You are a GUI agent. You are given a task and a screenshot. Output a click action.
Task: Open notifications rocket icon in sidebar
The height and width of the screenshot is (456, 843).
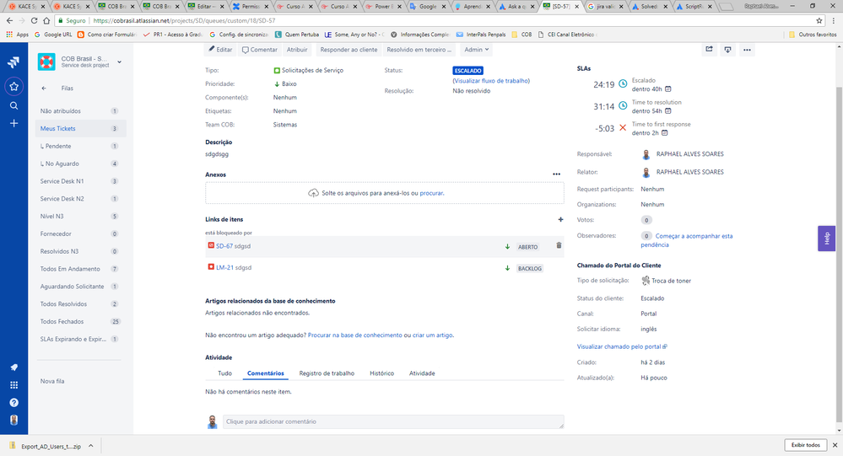point(14,367)
